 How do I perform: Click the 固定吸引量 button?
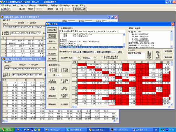pyautogui.click(x=64, y=89)
